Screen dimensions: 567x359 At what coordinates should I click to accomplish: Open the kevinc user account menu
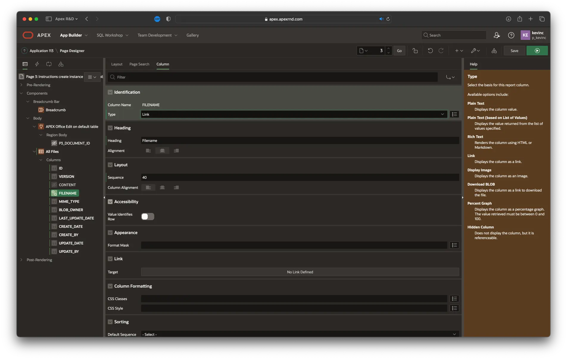pyautogui.click(x=533, y=35)
